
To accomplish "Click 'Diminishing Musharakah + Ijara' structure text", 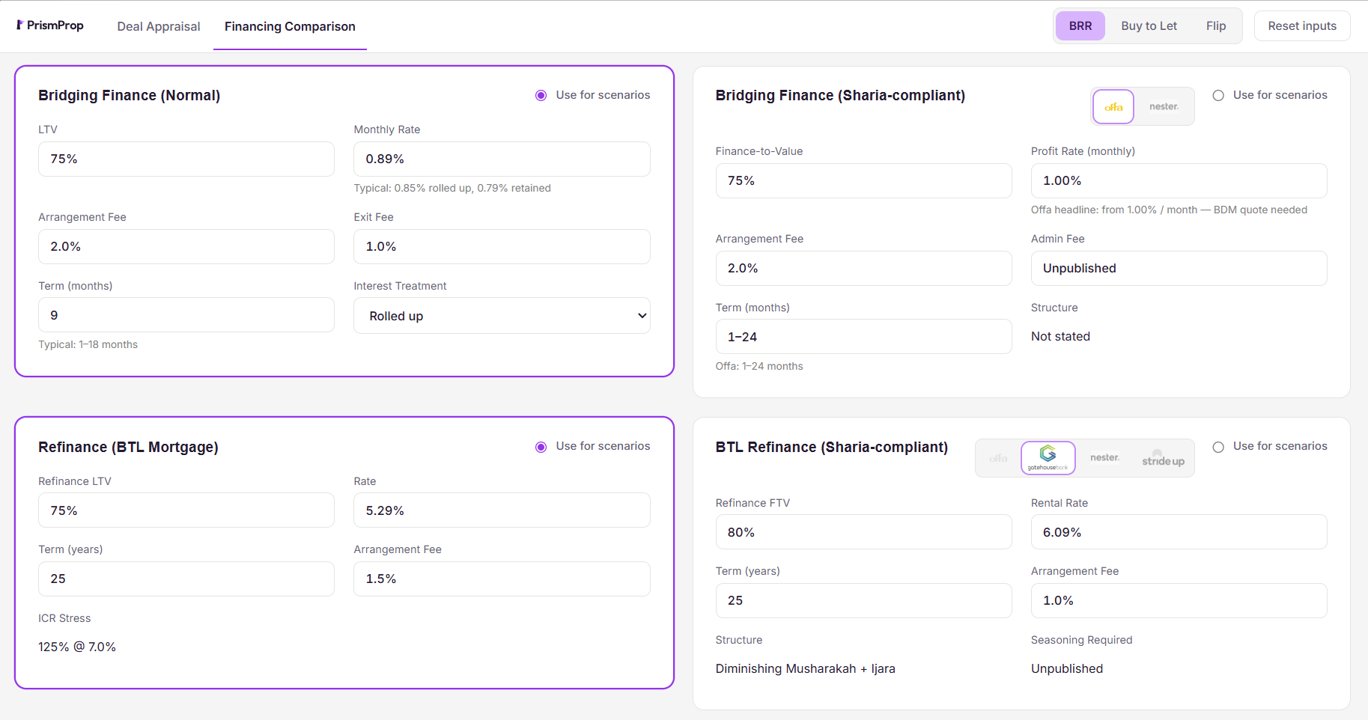I will (805, 668).
